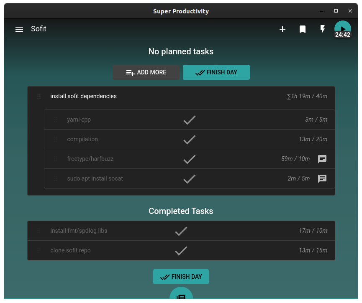Toggle checkmark on sudo apt install socat
This screenshot has height=303, width=362.
tap(189, 179)
